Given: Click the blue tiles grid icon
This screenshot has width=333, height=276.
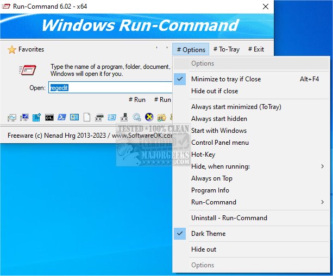Looking at the screenshot, I should [37, 117].
